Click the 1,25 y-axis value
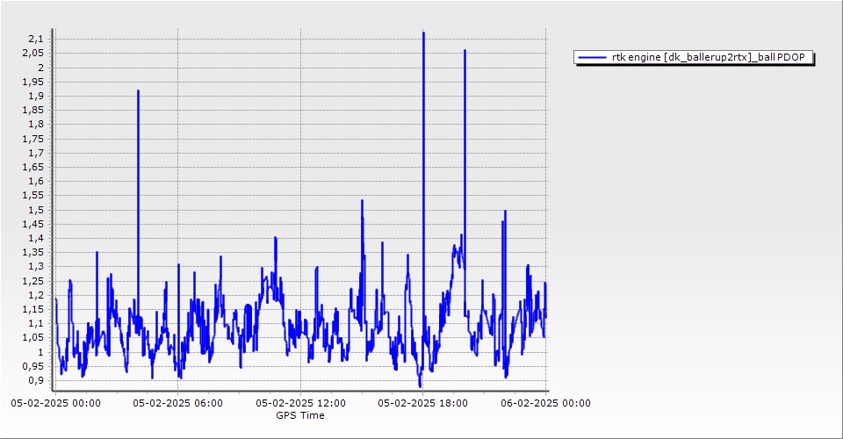The image size is (843, 439). tap(32, 281)
